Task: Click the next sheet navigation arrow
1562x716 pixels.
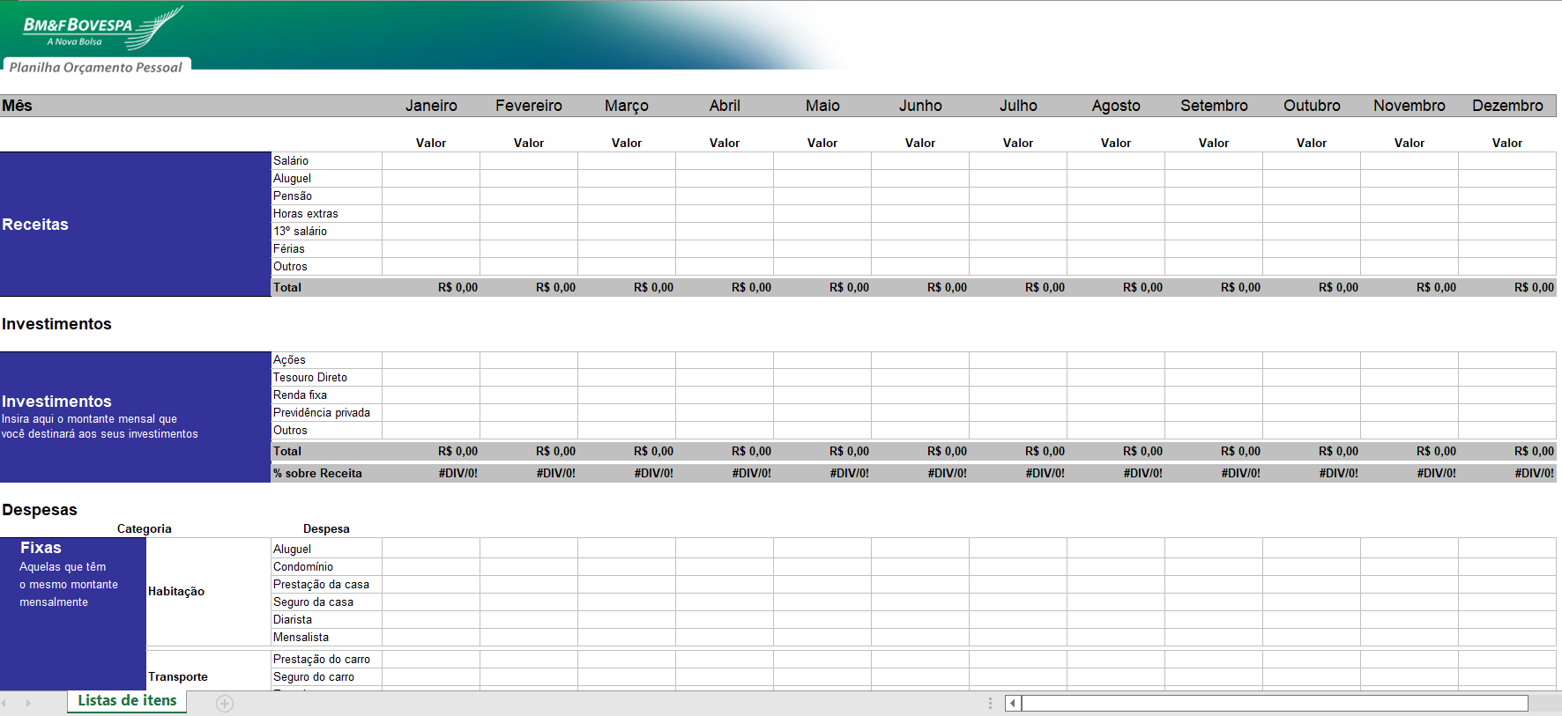Action: coord(28,704)
